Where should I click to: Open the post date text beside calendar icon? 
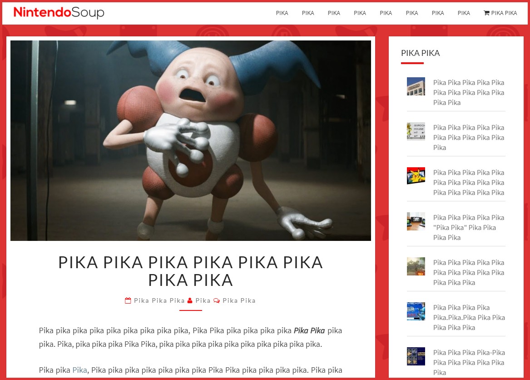click(x=159, y=300)
